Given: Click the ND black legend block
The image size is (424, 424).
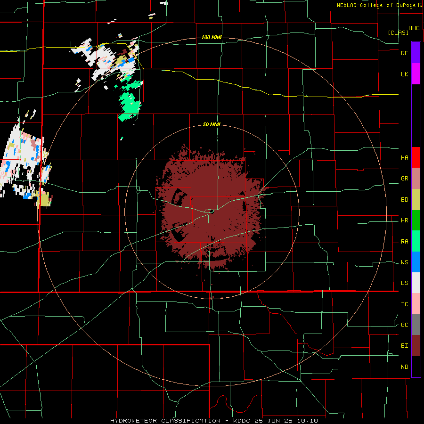Looking at the screenshot, I should (416, 367).
